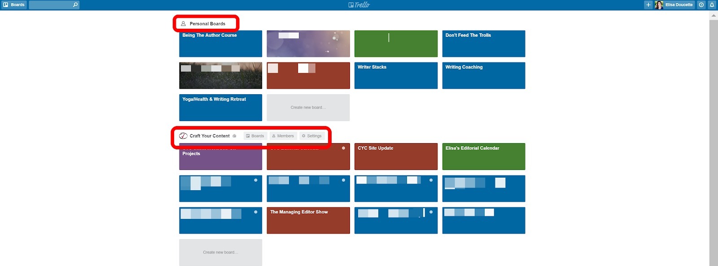
Task: Click the search input field in header
Action: click(54, 5)
